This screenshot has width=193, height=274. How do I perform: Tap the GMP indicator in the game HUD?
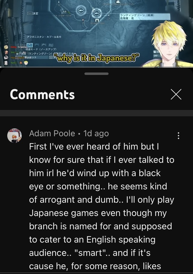[x=156, y=56]
